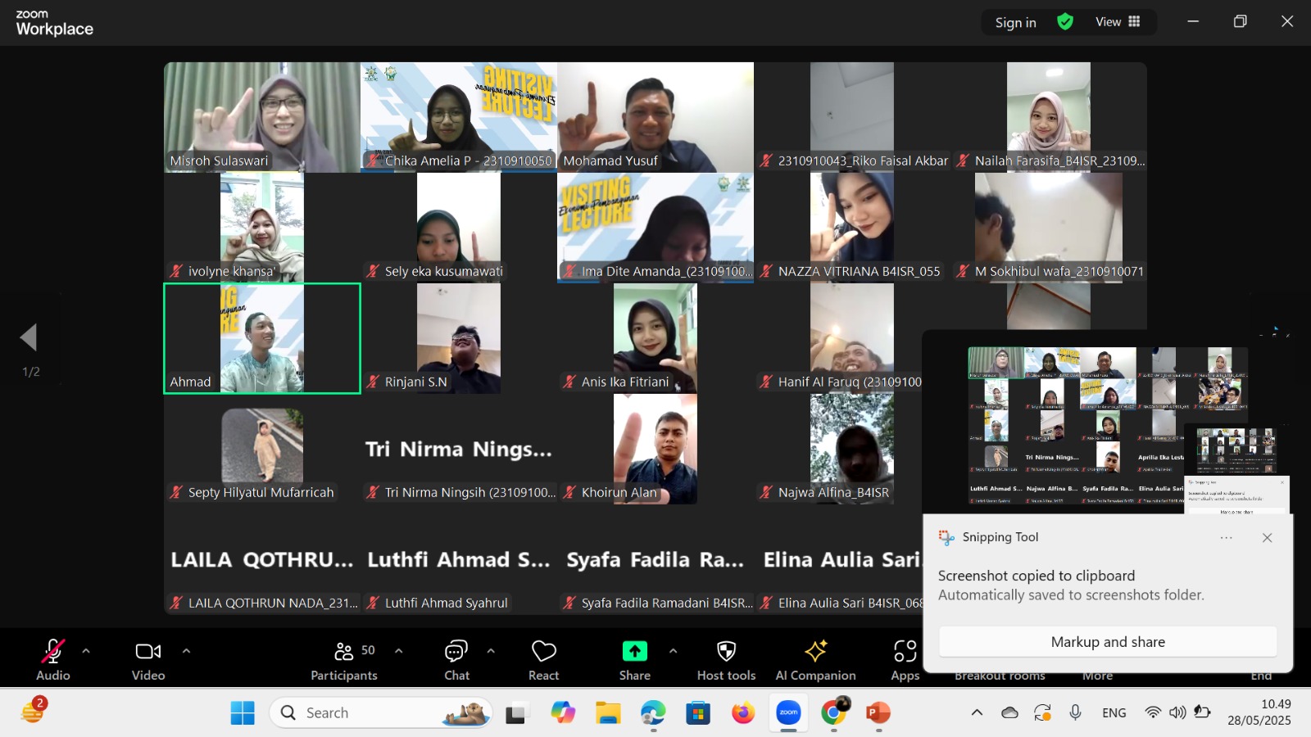Open Snipping Tool notification options ellipsis
1311x737 pixels.
click(1227, 538)
